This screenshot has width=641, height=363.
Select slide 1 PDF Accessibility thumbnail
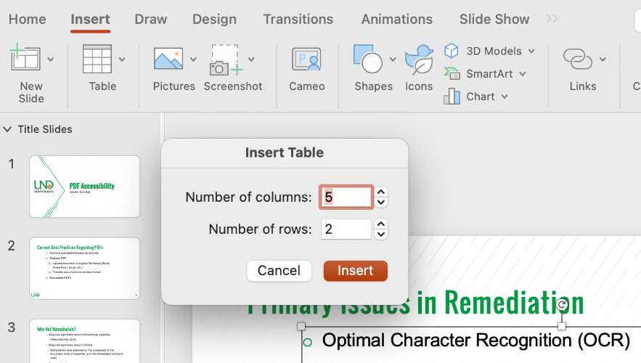85,187
